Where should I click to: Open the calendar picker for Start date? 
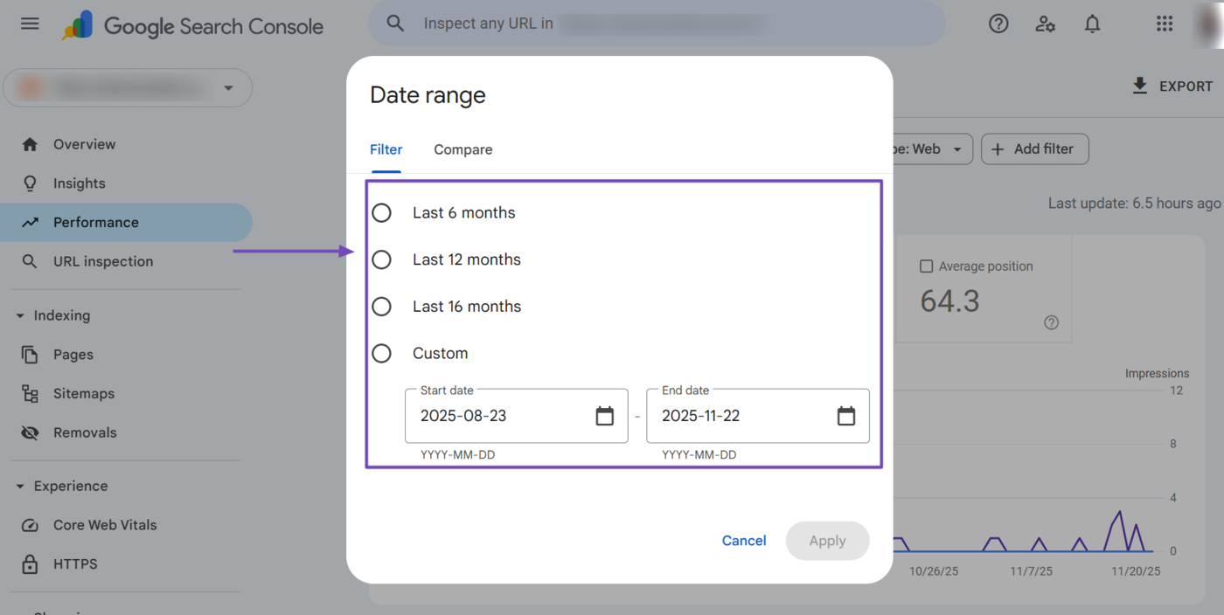tap(606, 416)
